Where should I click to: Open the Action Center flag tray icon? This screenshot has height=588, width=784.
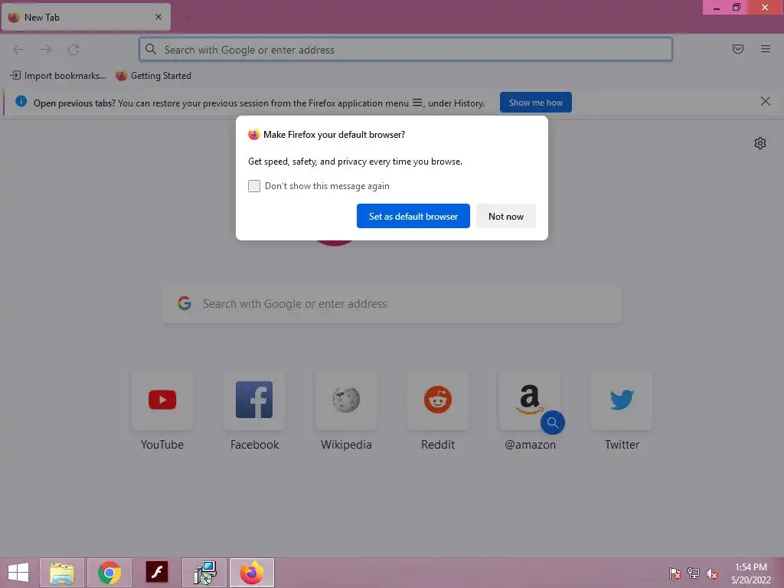tap(675, 573)
